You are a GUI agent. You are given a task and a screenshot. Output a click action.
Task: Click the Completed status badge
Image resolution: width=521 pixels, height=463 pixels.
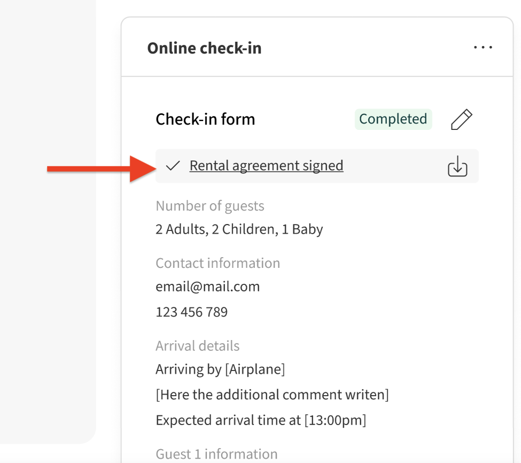coord(393,119)
